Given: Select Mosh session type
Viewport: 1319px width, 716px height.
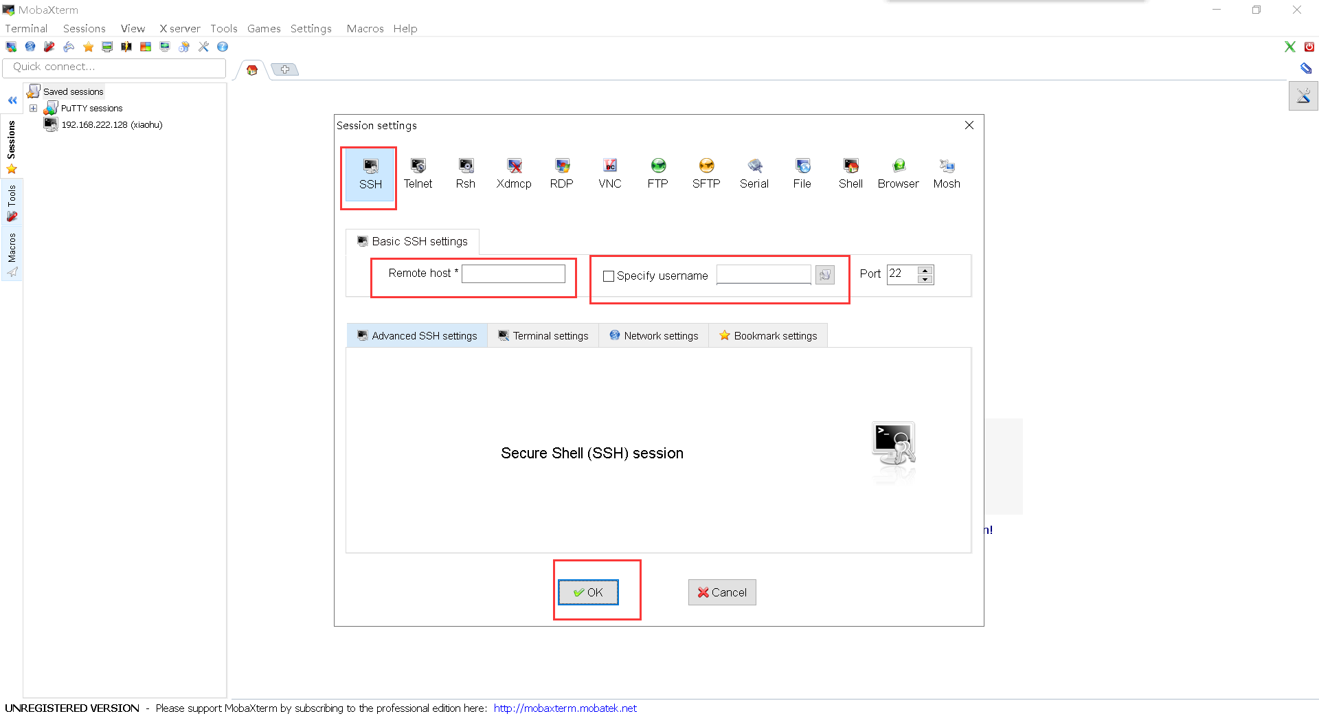Looking at the screenshot, I should point(947,174).
